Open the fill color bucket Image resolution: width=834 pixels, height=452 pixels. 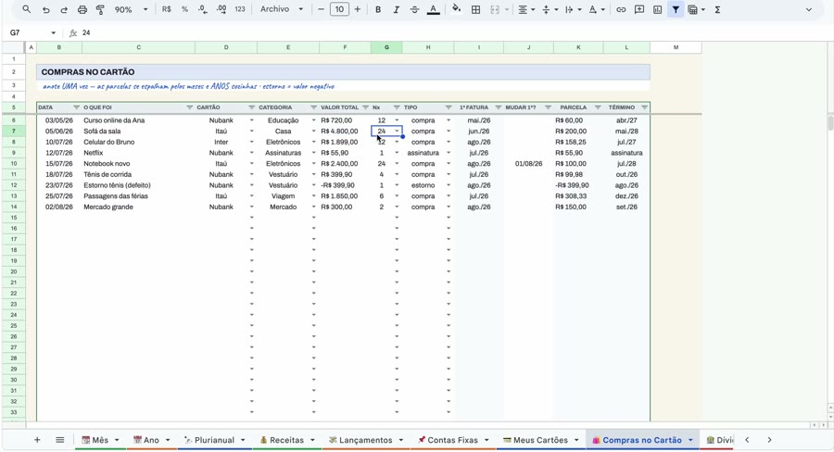(x=456, y=9)
